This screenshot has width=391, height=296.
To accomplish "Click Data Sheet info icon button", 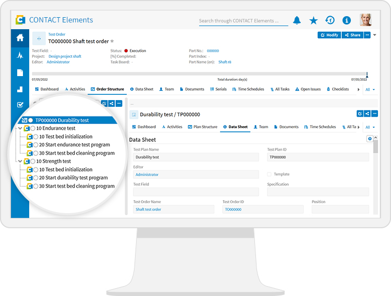I will [370, 139].
